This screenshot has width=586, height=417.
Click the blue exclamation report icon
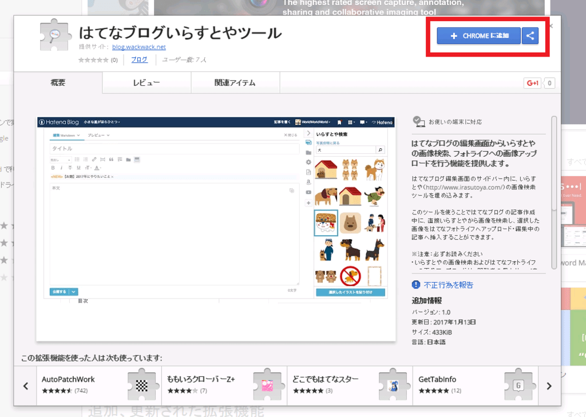pos(416,285)
